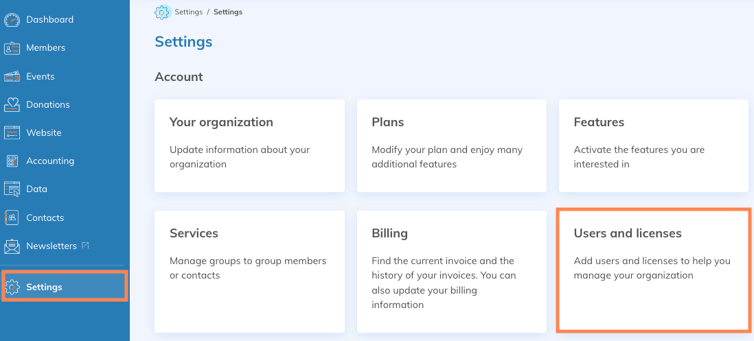
Task: Click the Donations heart-in-hand icon
Action: 12,104
